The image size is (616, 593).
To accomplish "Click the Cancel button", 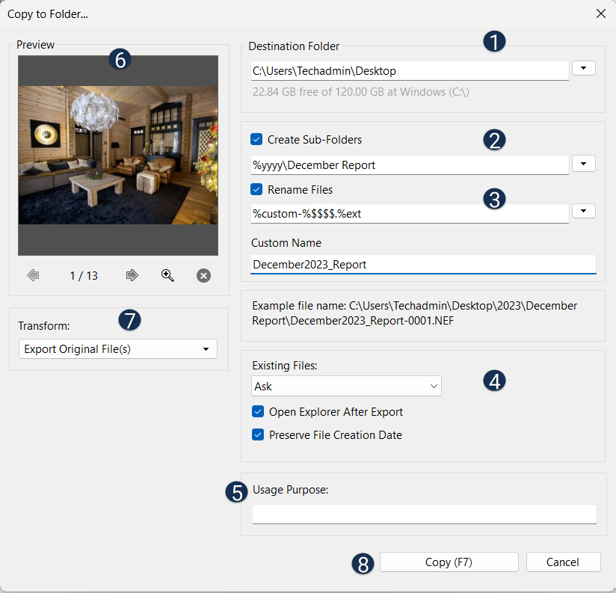I will 563,562.
